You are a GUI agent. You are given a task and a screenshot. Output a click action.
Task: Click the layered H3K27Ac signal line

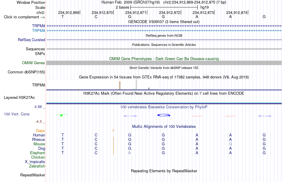164,103
